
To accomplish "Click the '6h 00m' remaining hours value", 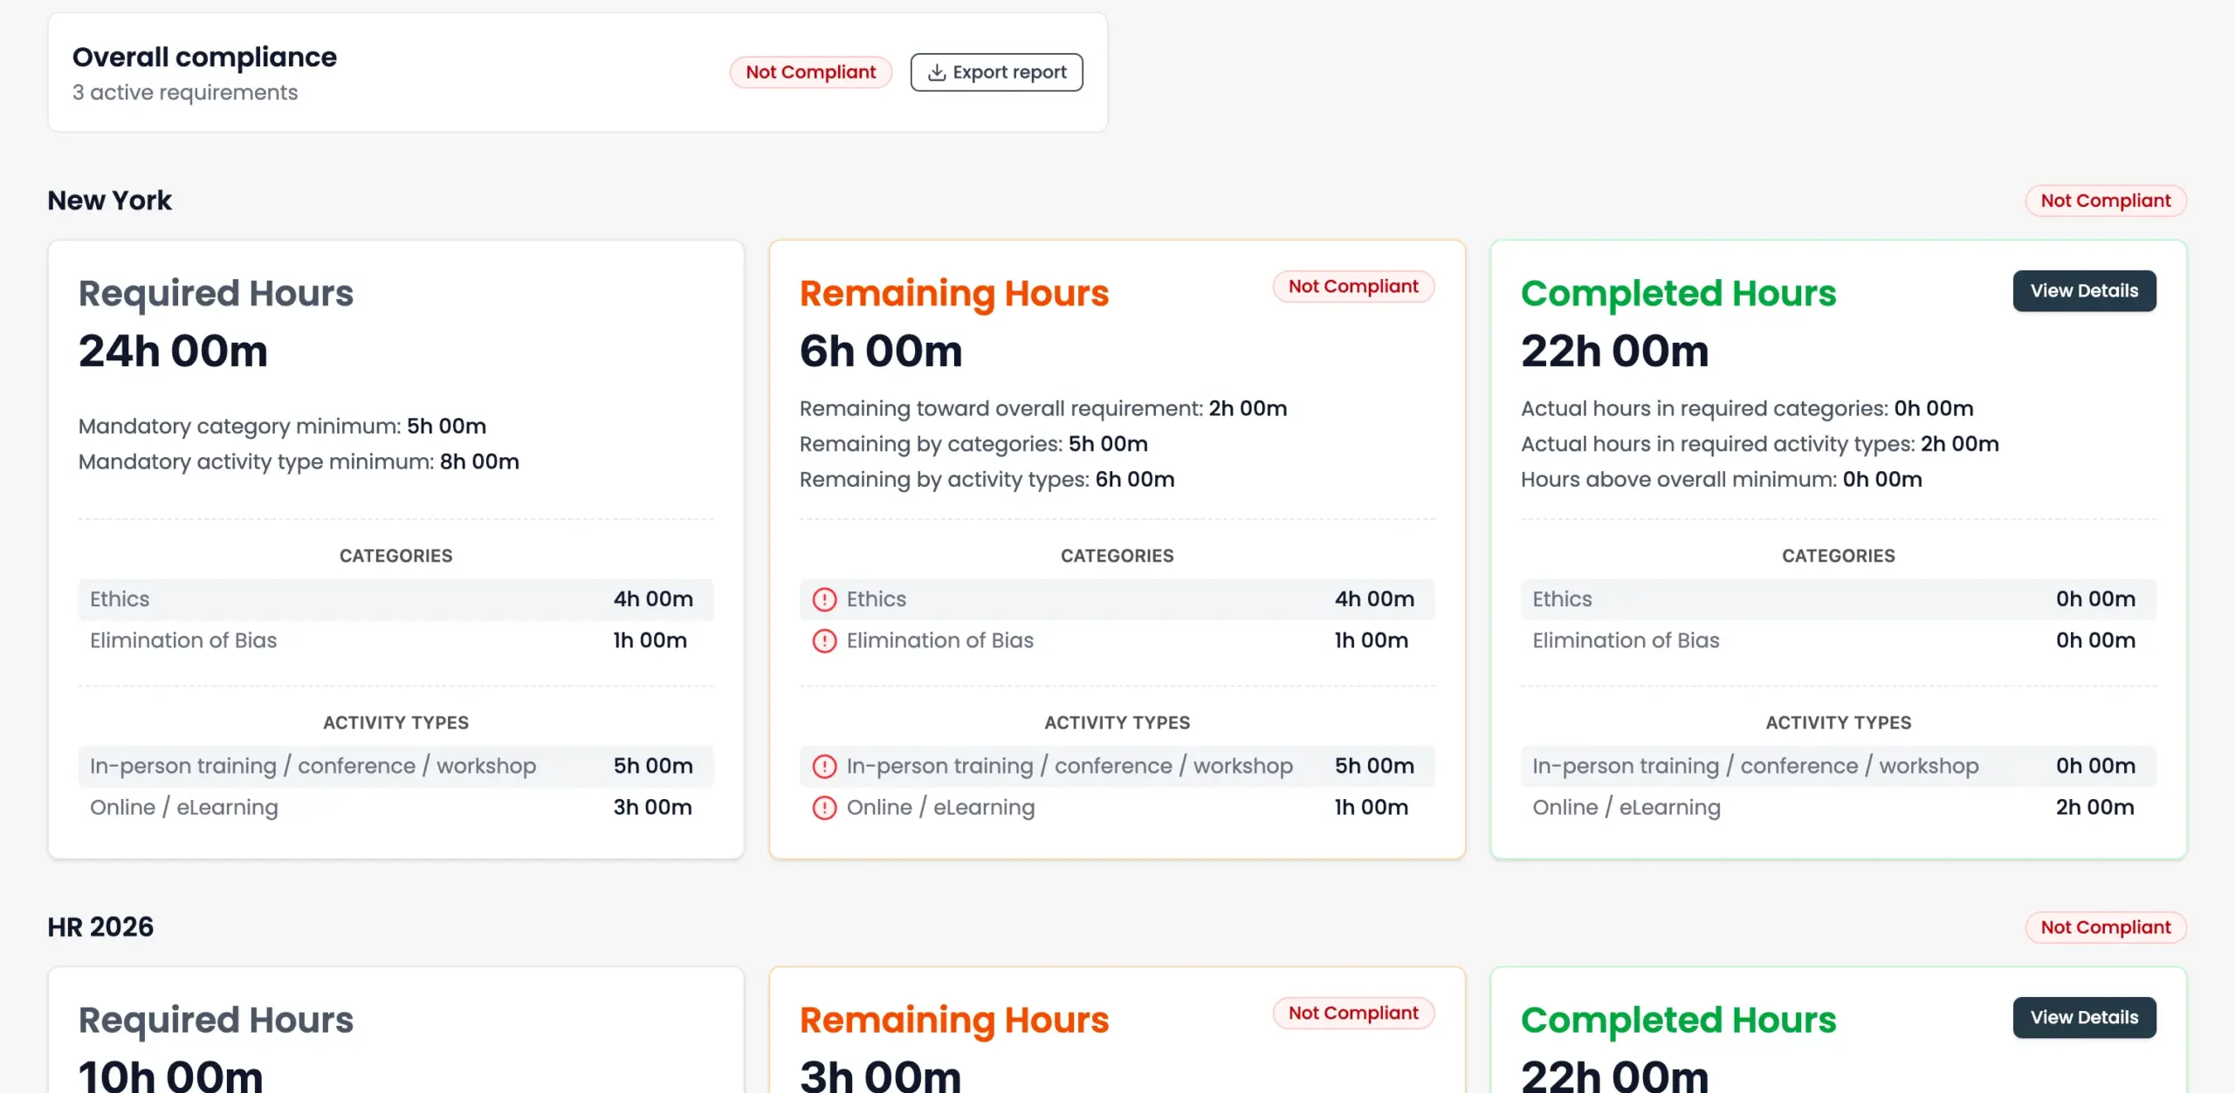I will (x=881, y=351).
